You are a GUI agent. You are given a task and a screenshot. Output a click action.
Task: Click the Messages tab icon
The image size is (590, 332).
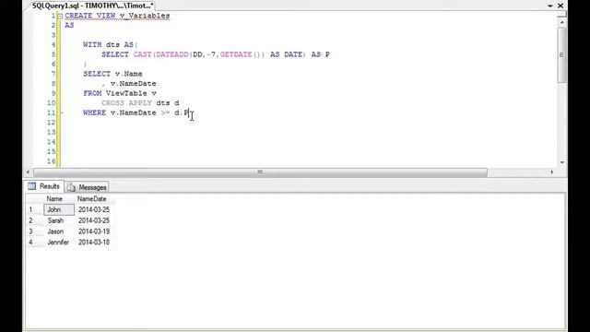click(x=72, y=187)
